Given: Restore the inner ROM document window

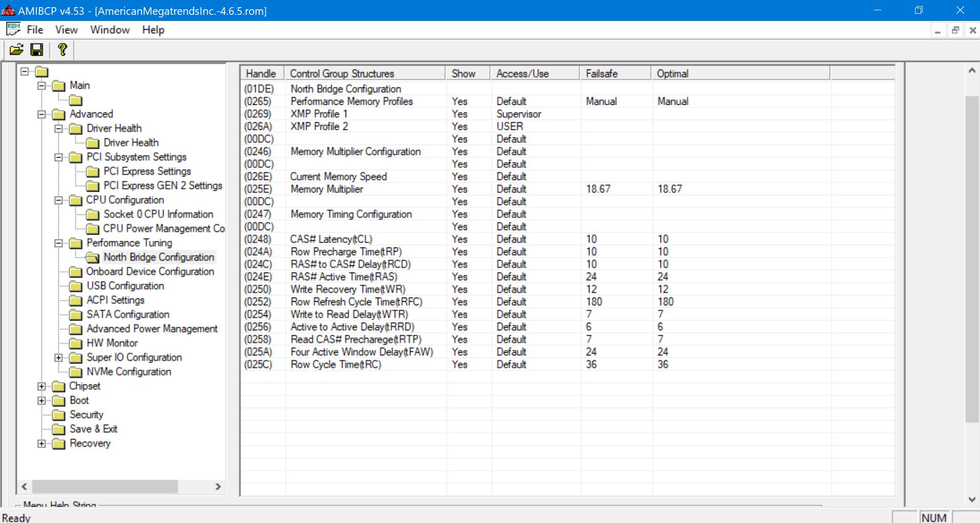Looking at the screenshot, I should [x=955, y=30].
